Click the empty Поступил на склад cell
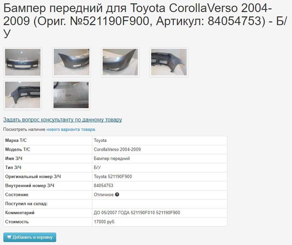 160,204
